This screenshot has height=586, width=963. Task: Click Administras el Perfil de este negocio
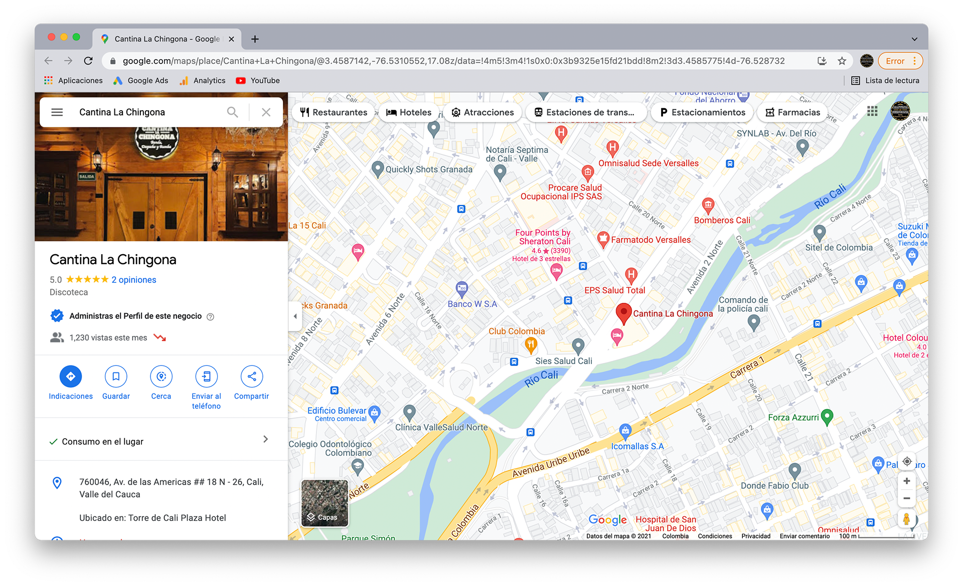[135, 316]
